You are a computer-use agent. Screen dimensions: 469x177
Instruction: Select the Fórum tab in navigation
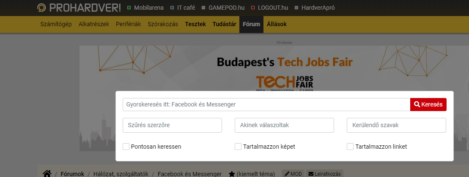[x=251, y=24]
